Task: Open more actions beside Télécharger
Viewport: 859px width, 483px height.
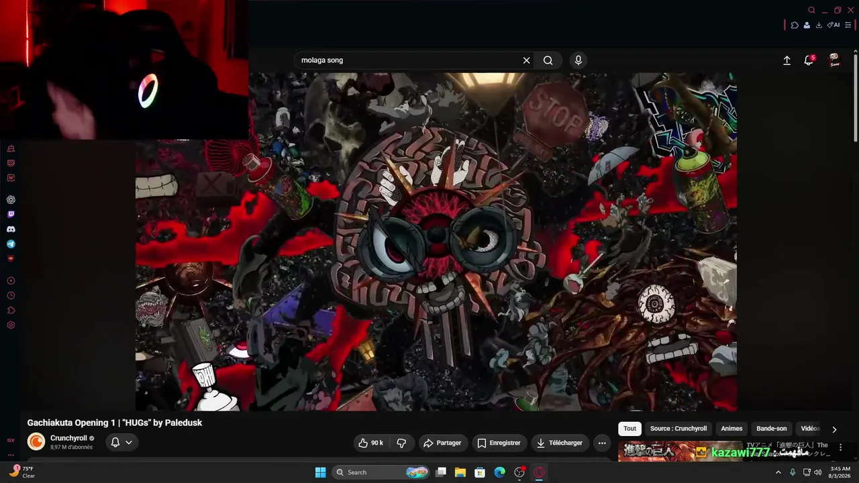Action: (x=602, y=443)
